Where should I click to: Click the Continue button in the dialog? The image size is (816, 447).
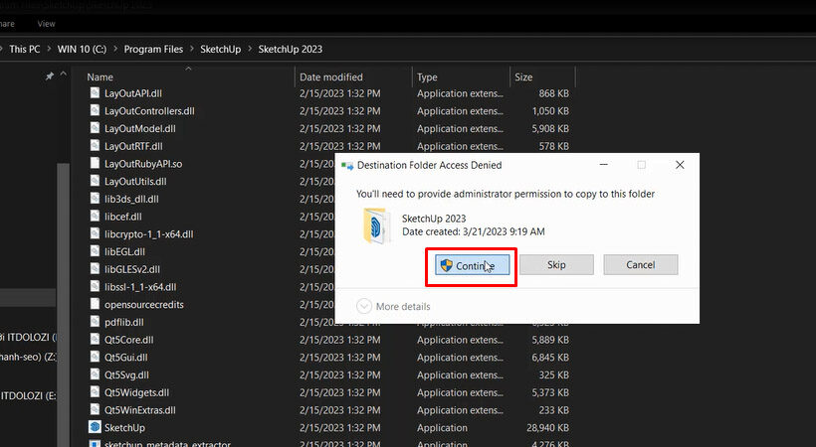click(474, 265)
